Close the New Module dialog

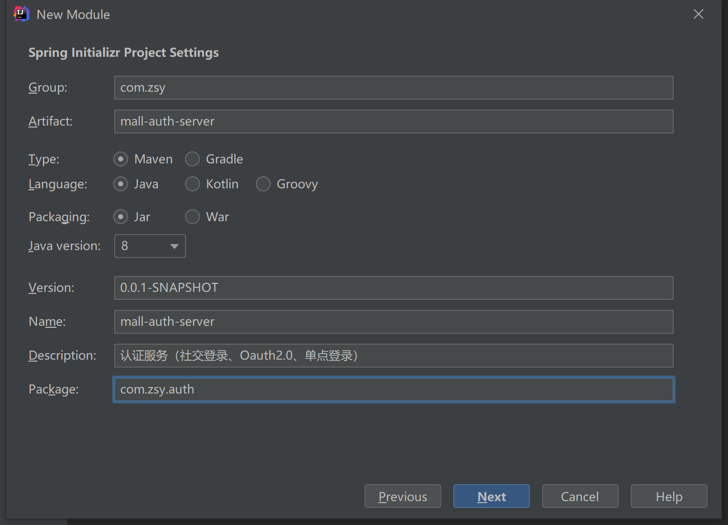click(698, 14)
